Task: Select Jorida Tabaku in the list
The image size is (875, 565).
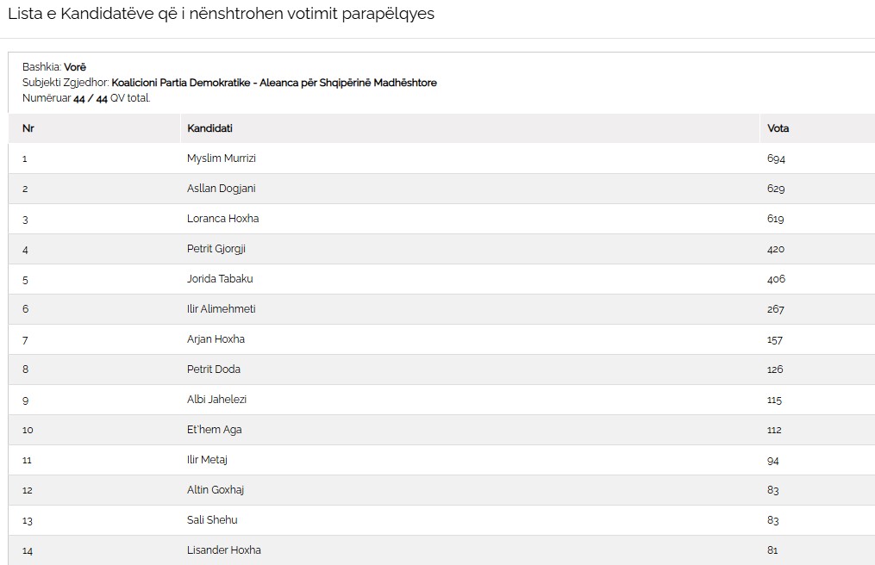Action: (x=220, y=279)
